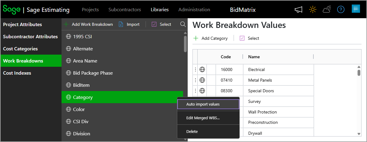Image resolution: width=367 pixels, height=142 pixels.
Task: Click globe icon in the Special Doors row
Action: tap(202, 91)
